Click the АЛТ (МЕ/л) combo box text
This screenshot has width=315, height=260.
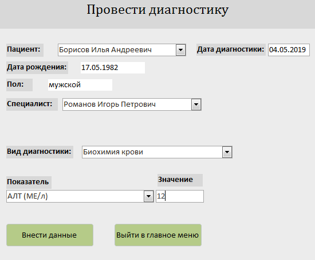[x=27, y=196]
